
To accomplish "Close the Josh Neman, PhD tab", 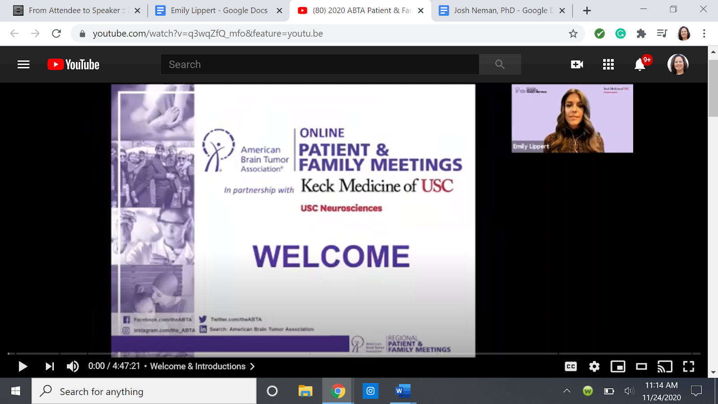I will 562,10.
